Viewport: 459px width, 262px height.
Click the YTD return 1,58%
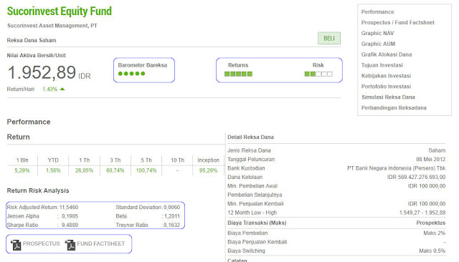click(53, 170)
